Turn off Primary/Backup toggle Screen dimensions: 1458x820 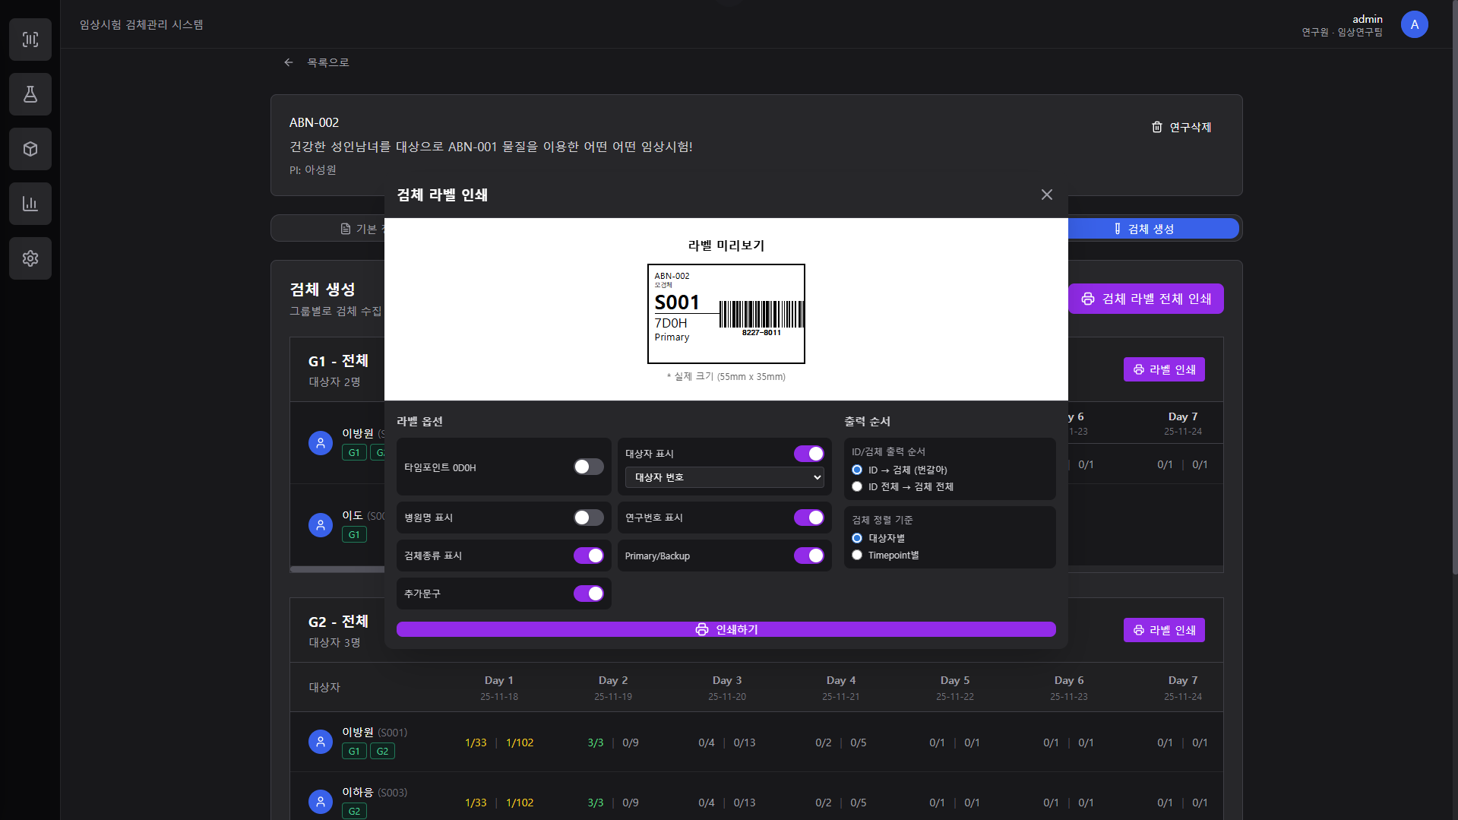pos(808,556)
